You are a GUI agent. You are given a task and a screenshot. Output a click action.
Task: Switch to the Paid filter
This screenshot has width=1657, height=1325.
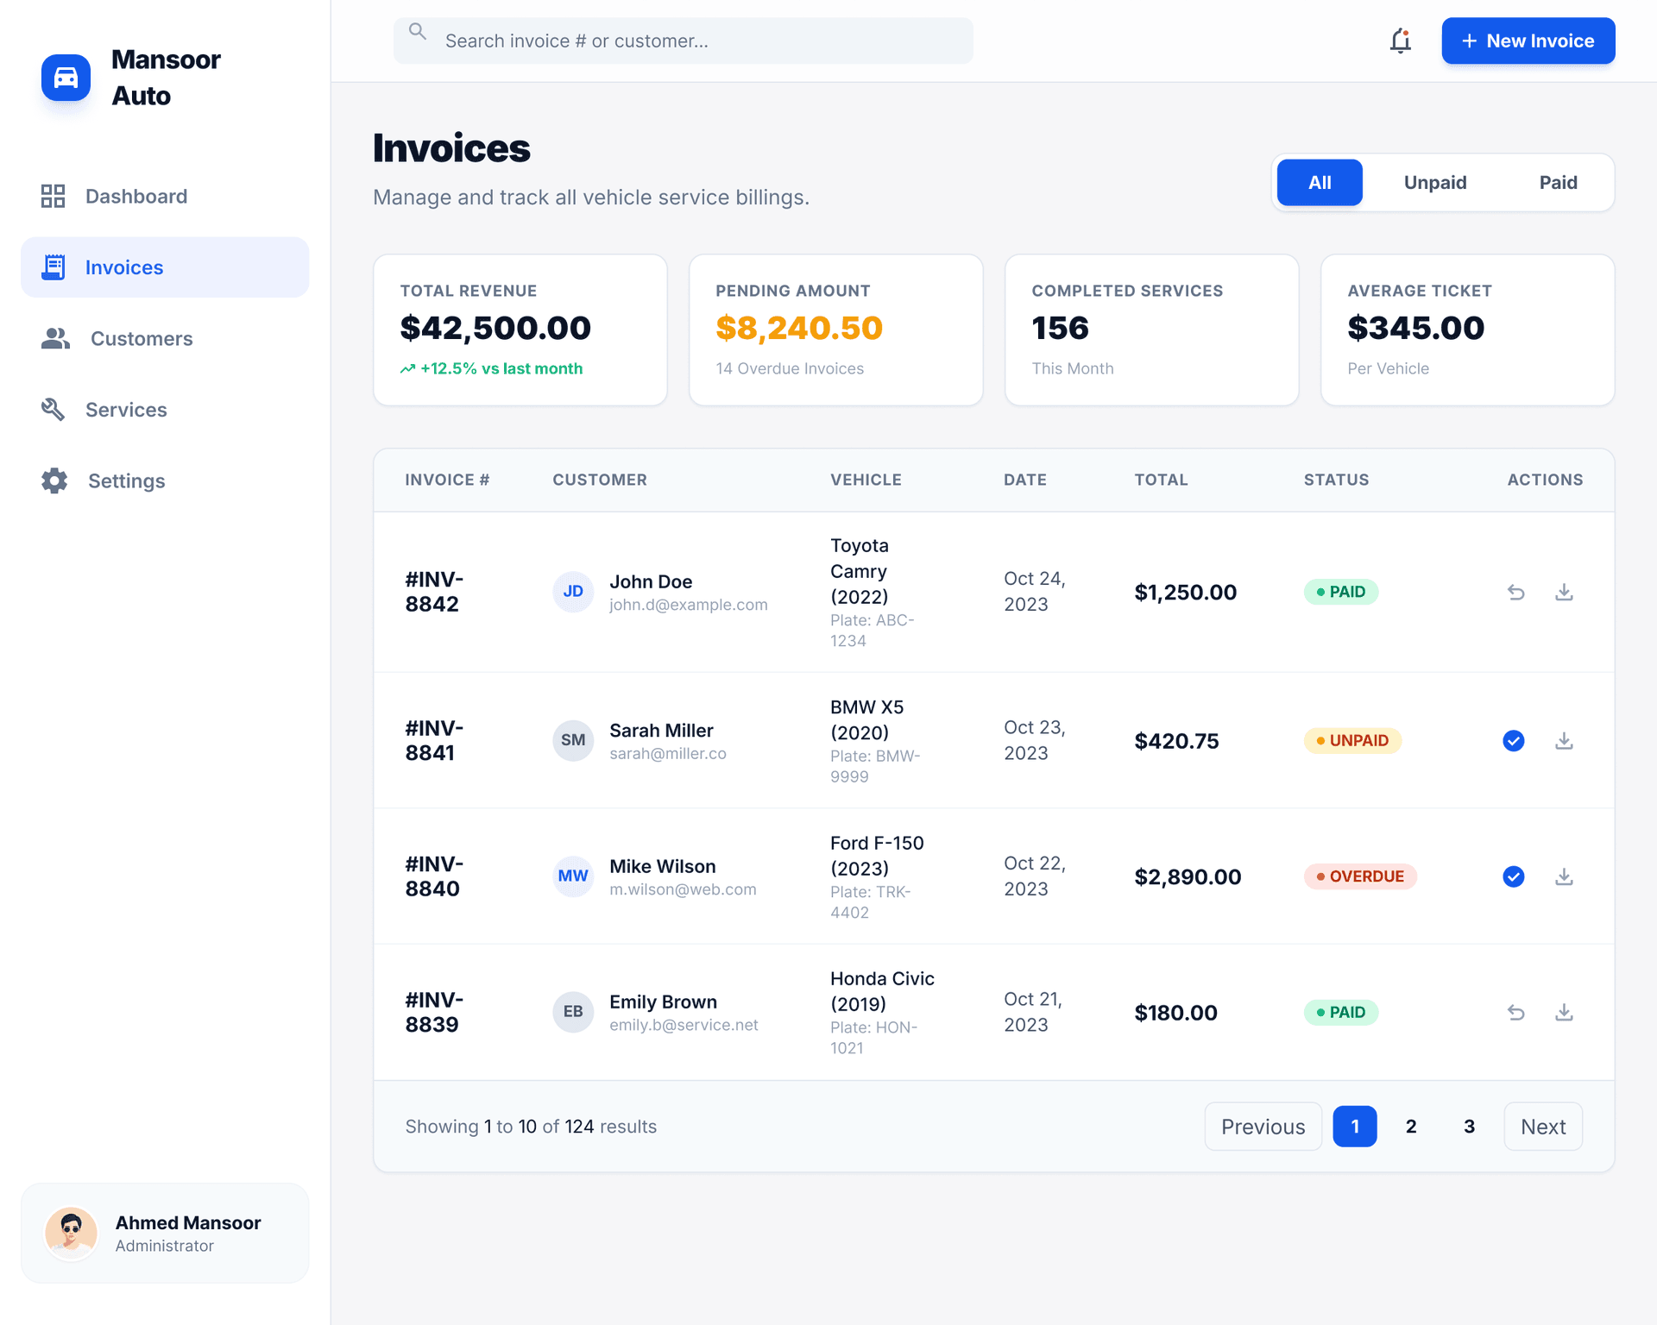coord(1558,182)
